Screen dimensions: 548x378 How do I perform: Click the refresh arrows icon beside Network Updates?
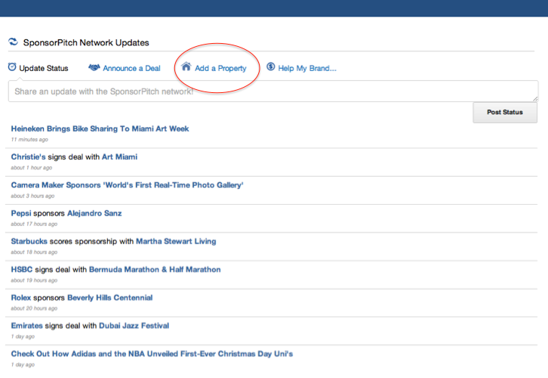[x=13, y=42]
